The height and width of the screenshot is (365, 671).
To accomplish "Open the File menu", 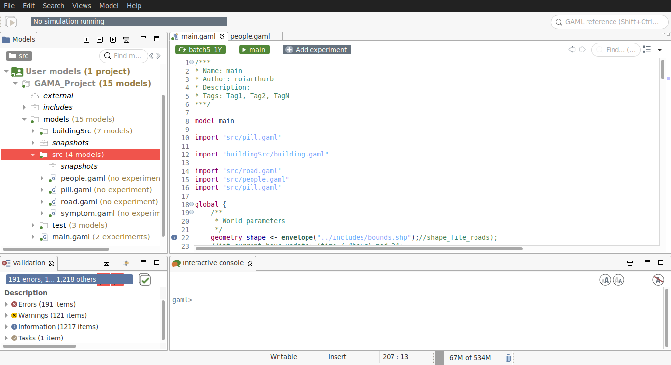I will (9, 6).
